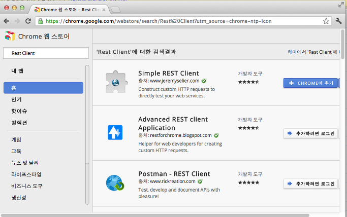
Task: Open the Chrome wrench menu
Action: click(338, 21)
